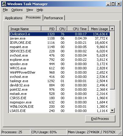Sort by CPU Time column header
123x136 pixels.
click(x=78, y=29)
